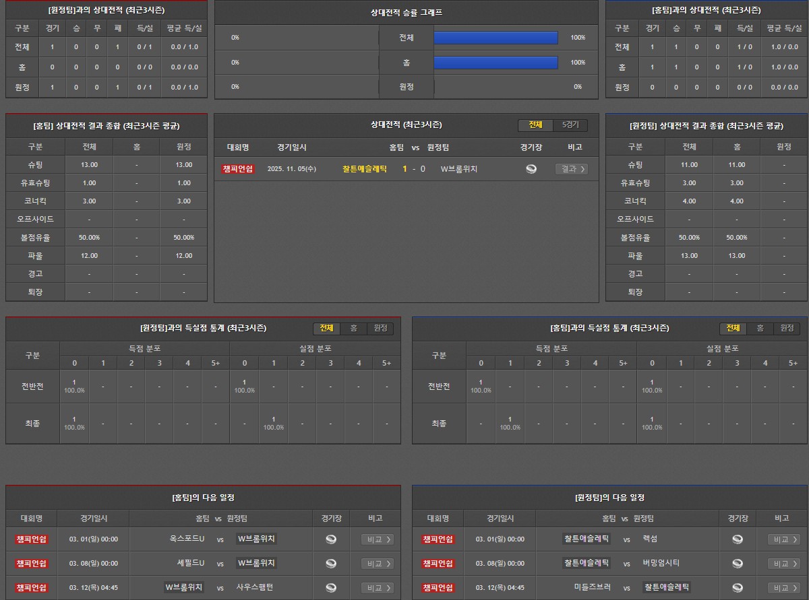This screenshot has height=600, width=809.
Task: Click stadium icon for 찰튼애슬레틱 vs 렉섬
Action: (738, 539)
